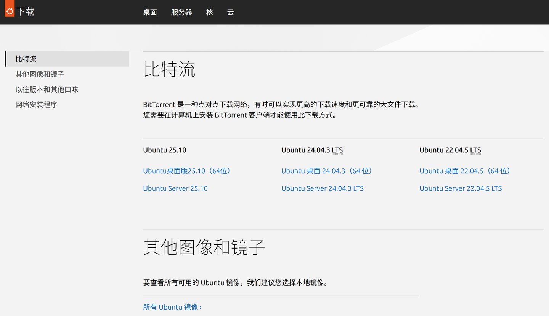Click the Ubuntu 22.04.5 LTS heading
Viewport: 549px width, 316px height.
450,150
